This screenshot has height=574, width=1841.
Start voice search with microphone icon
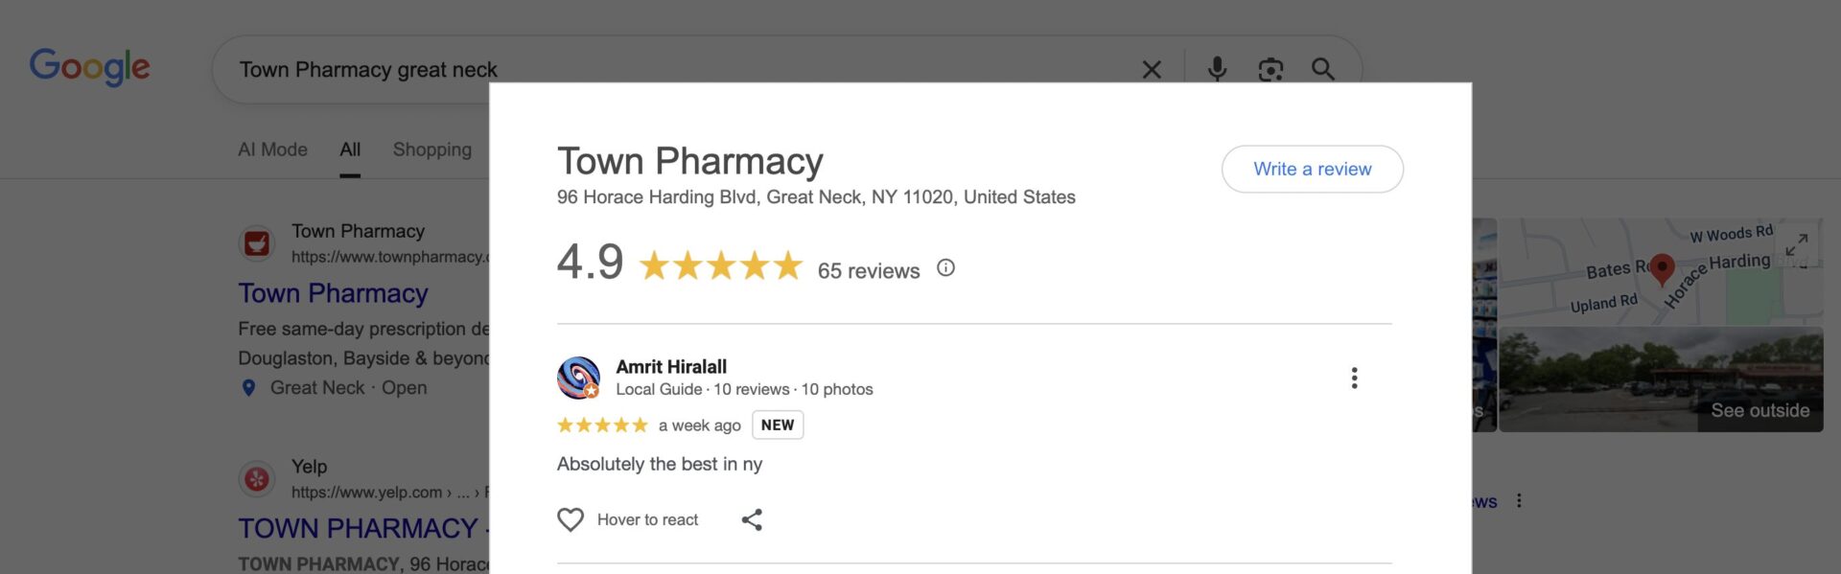pyautogui.click(x=1217, y=69)
